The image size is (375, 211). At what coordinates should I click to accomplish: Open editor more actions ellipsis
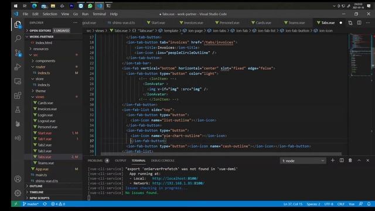(x=368, y=23)
